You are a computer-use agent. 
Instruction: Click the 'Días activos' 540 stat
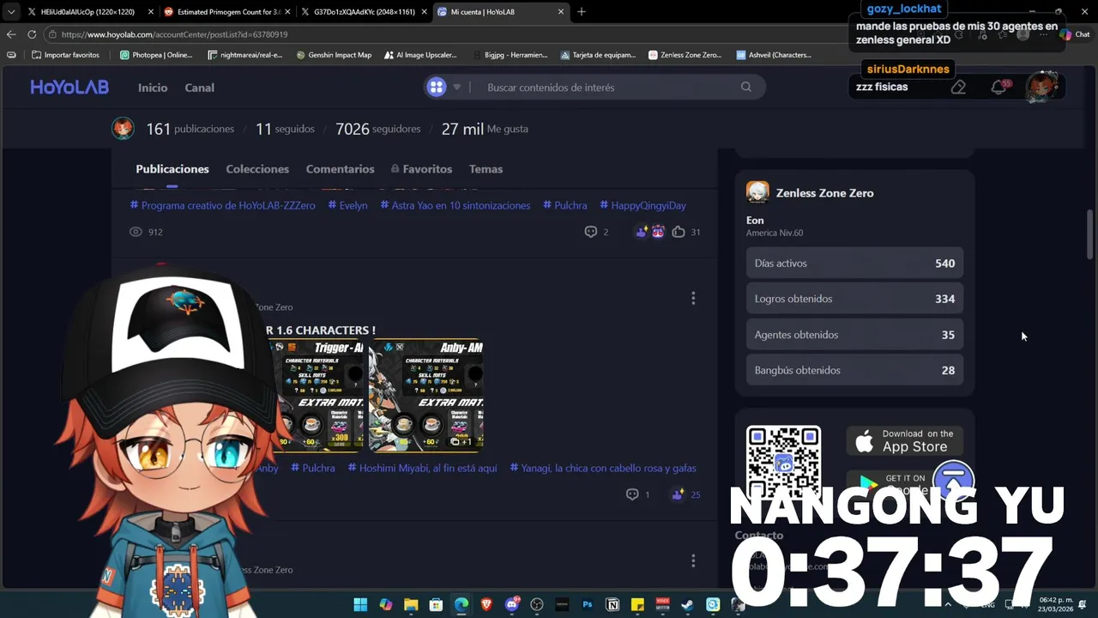tap(854, 264)
